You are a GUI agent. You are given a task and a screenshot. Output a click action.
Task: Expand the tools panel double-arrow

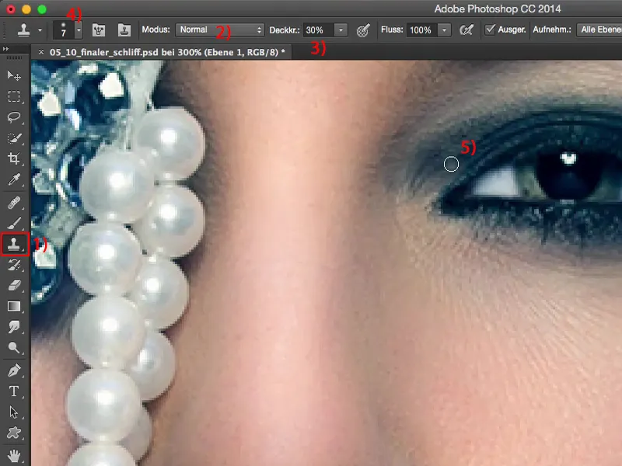click(5, 49)
